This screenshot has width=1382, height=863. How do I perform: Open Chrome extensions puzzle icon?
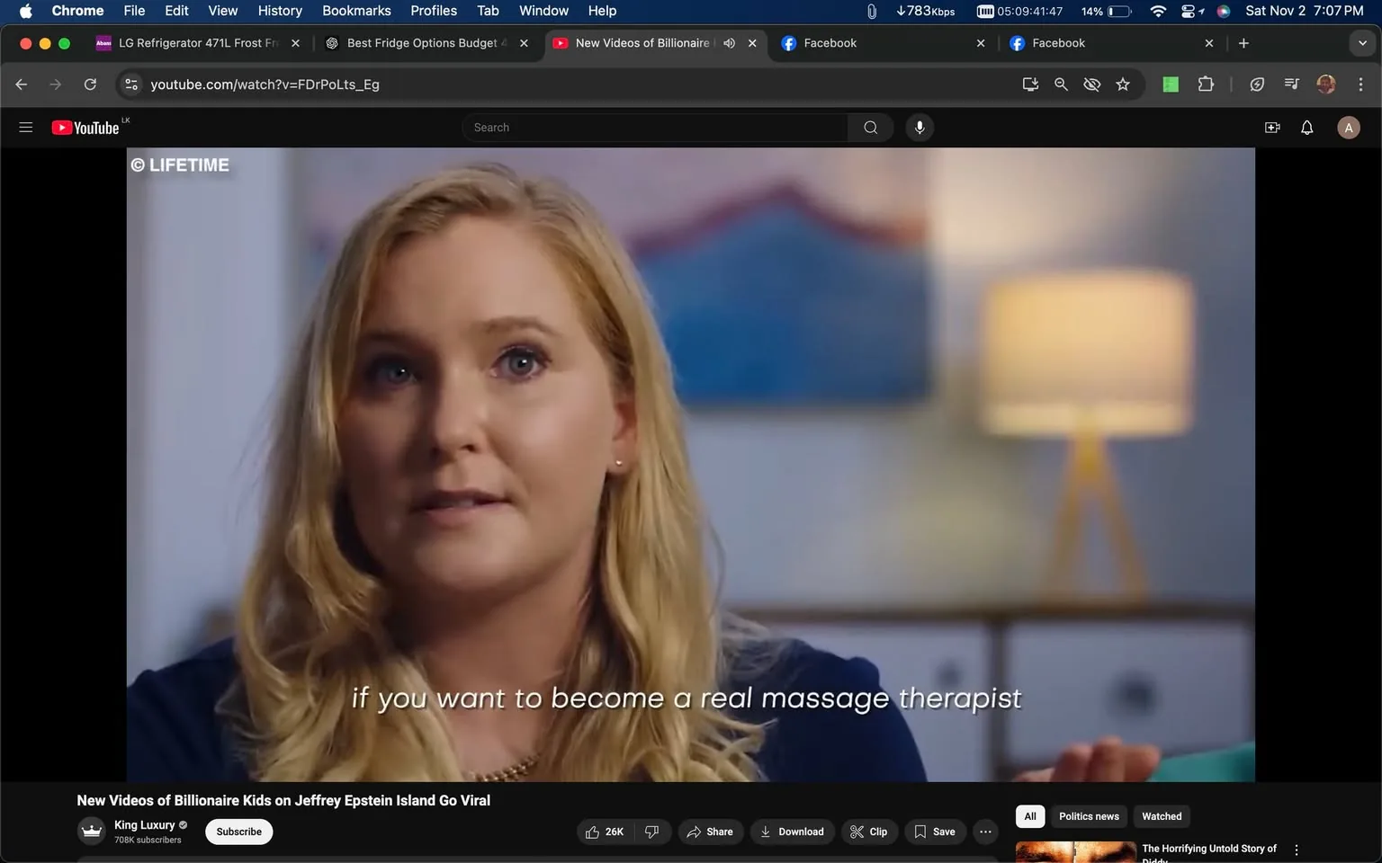click(1206, 85)
